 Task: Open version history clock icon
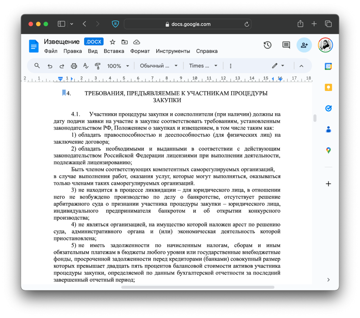point(268,45)
